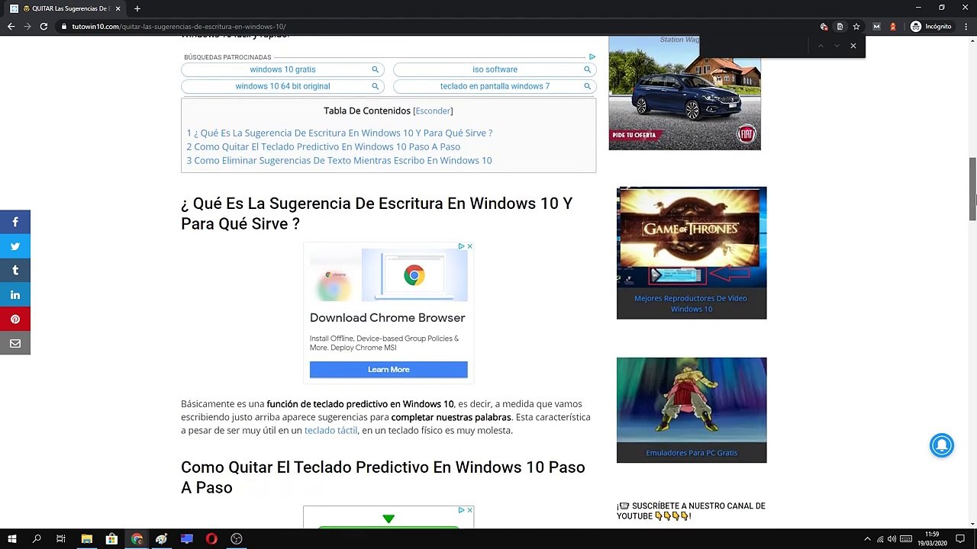Viewport: 977px width, 549px height.
Task: Open sponsored search 'iso software'
Action: pyautogui.click(x=495, y=69)
